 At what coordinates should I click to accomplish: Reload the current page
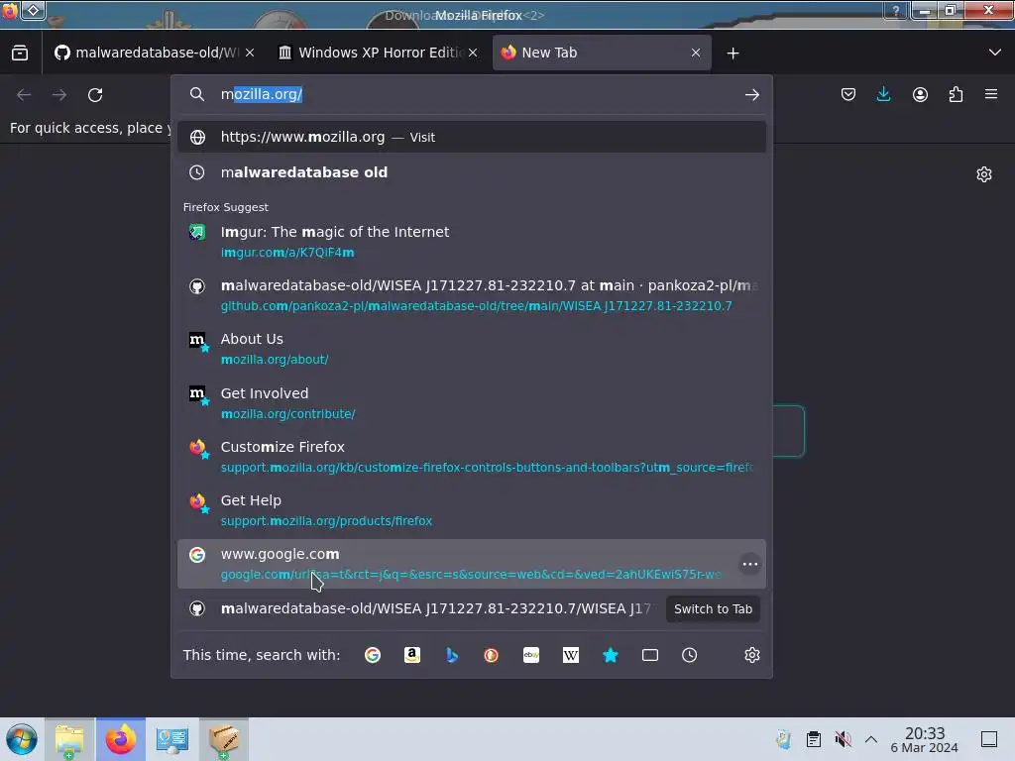[x=95, y=94]
